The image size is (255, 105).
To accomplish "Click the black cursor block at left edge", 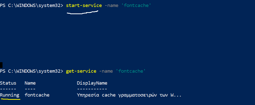I will click(x=1, y=65).
